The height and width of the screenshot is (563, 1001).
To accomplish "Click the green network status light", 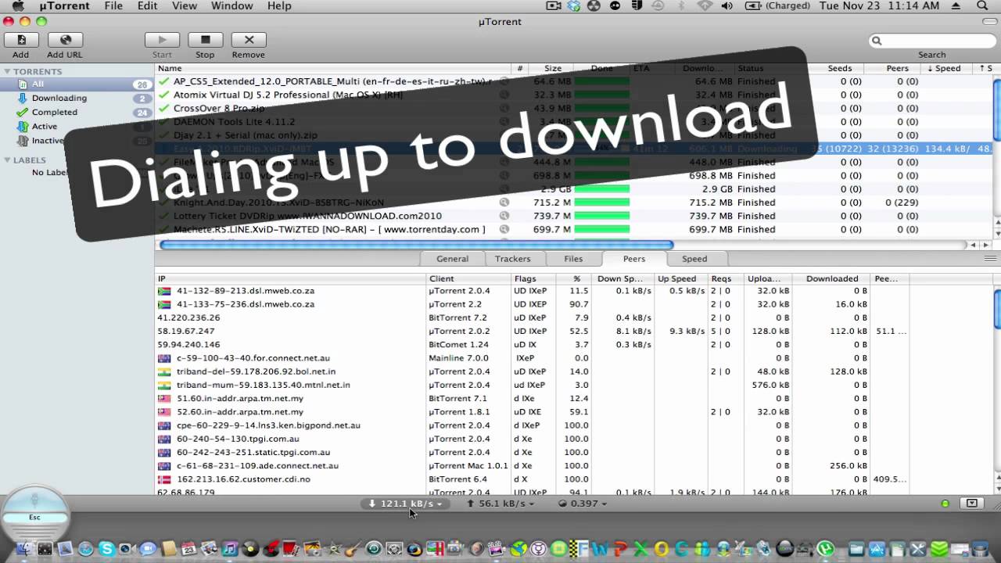I will (945, 504).
